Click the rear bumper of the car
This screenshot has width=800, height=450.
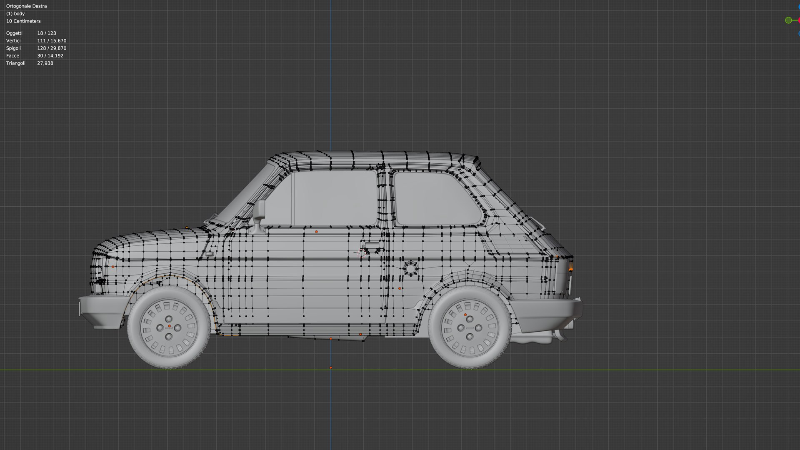click(547, 315)
